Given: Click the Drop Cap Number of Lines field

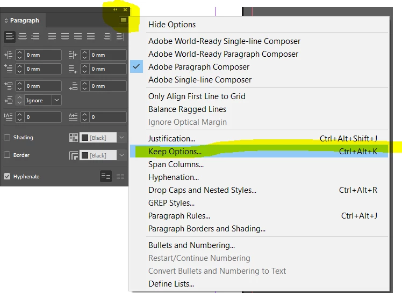Looking at the screenshot, I should (43, 117).
